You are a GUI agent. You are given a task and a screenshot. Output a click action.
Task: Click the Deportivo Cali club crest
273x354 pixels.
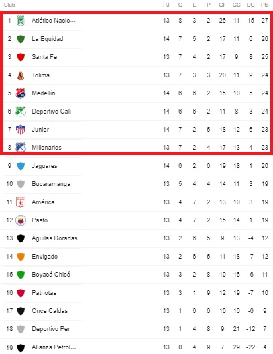(21, 112)
